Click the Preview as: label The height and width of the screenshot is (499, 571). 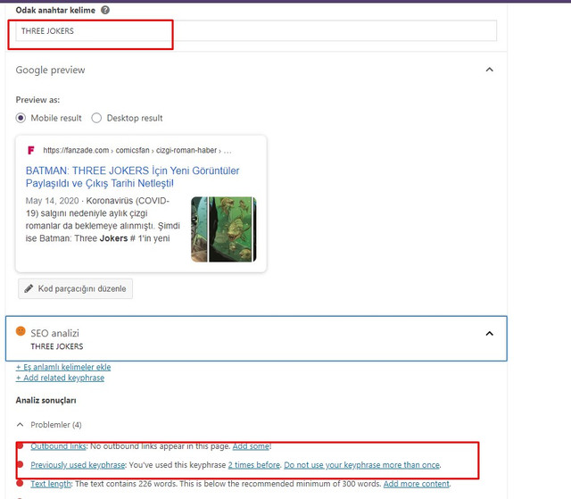37,100
